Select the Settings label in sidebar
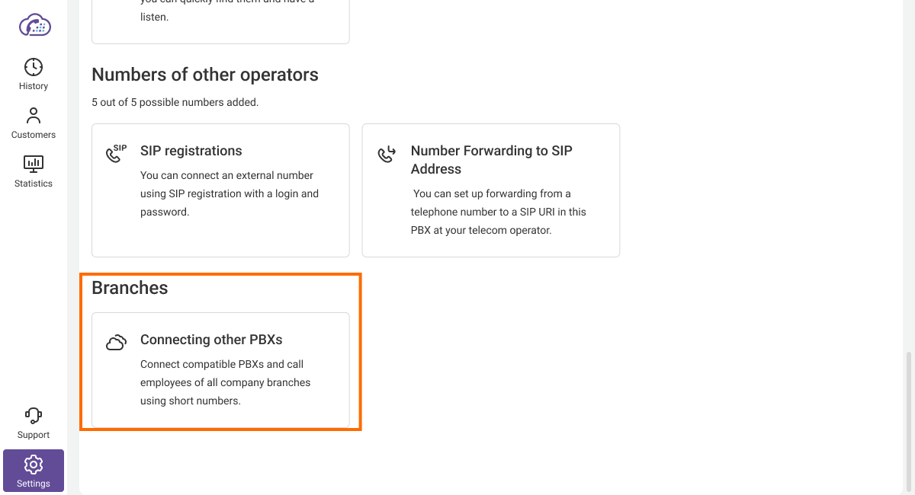This screenshot has width=915, height=495. coord(34,484)
